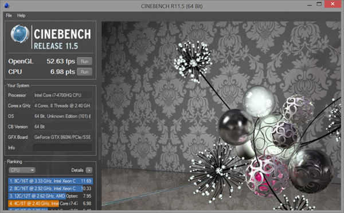Select the first ranking entry Xeon 11.69
Viewport: 344px width, 213px height.
point(50,181)
